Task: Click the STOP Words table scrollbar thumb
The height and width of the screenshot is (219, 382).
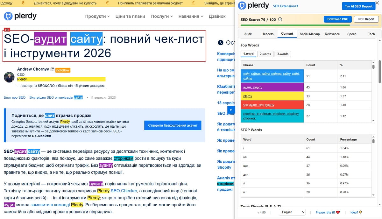Action: (x=373, y=141)
